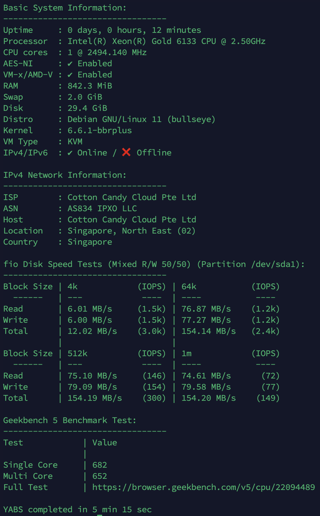Screen dimensions: 320x516
Task: Click the ASN value AS834 IPXO LLC
Action: click(x=102, y=208)
